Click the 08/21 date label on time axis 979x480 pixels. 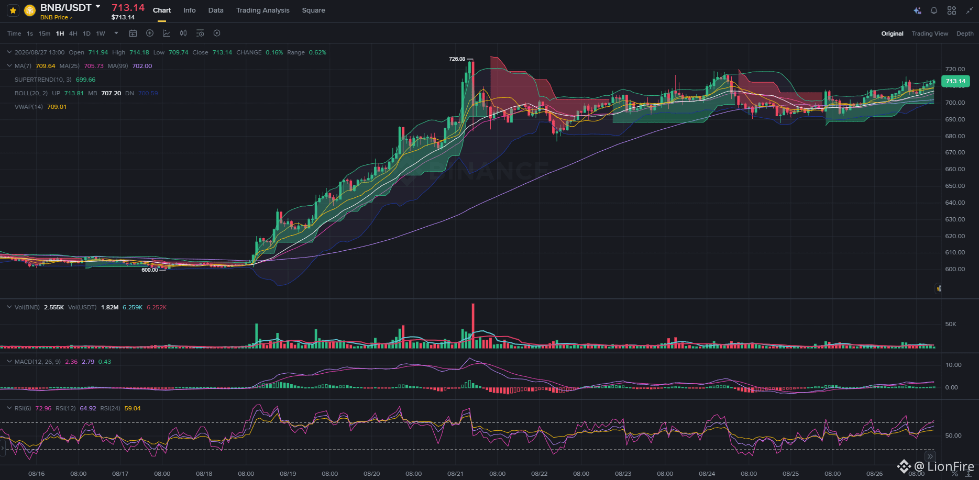(x=456, y=474)
